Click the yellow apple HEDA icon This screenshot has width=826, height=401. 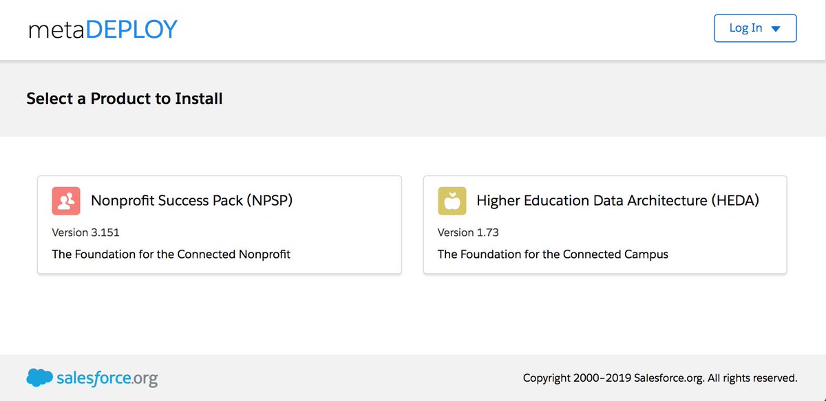452,201
